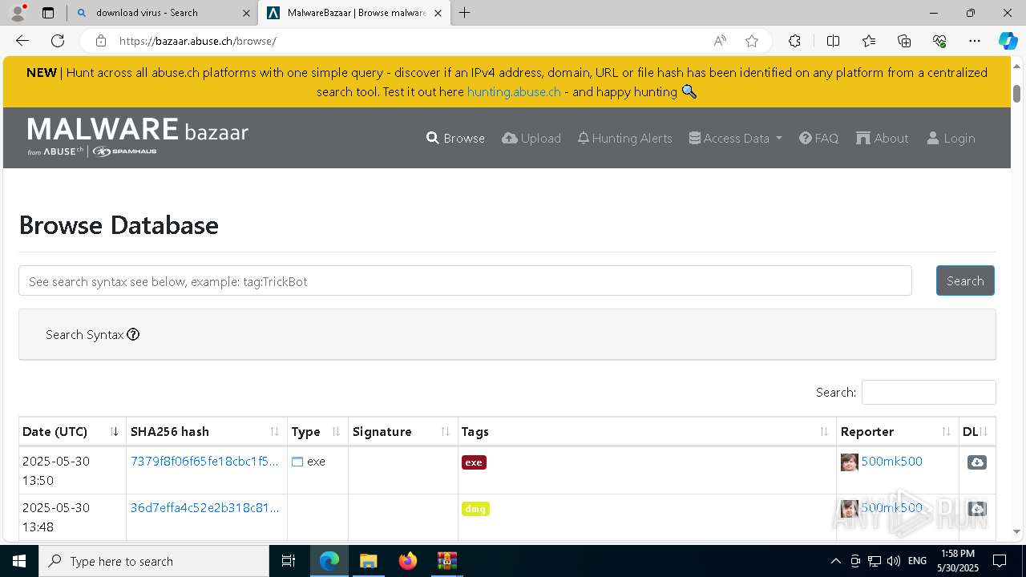Viewport: 1026px width, 577px height.
Task: Click the table filter Search box
Action: tap(928, 392)
